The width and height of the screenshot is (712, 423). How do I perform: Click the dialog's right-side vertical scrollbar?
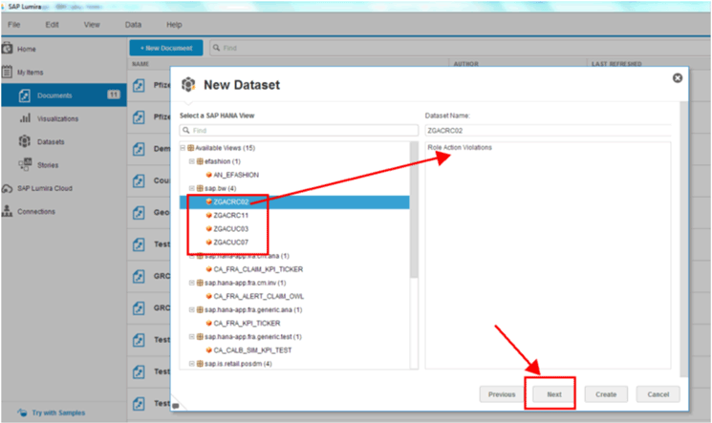click(x=684, y=239)
